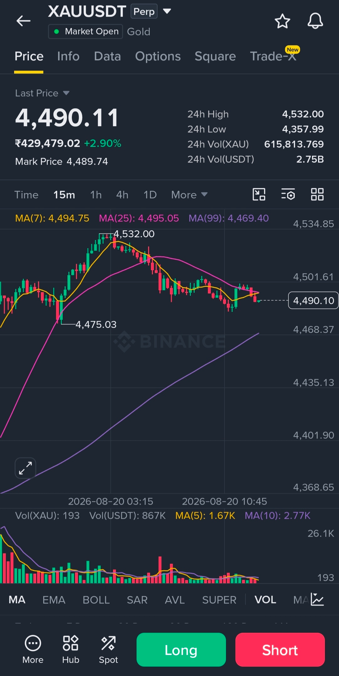Toggle the SAR indicator

coord(137,600)
